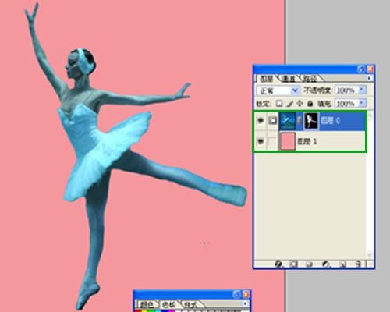Open the layers panel flyout menu
Viewport: 390px width, 312px height.
(369, 78)
